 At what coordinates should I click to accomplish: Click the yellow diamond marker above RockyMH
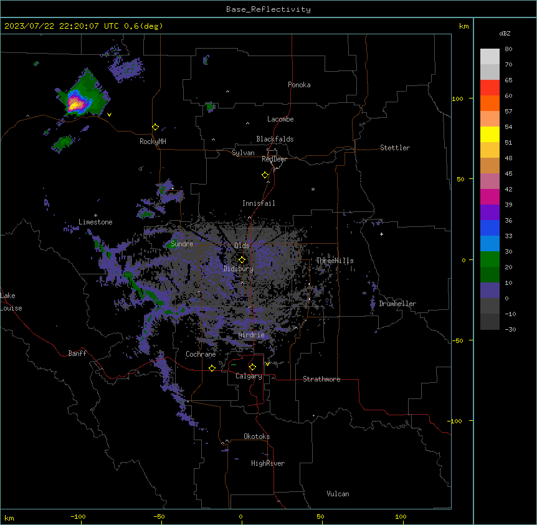(155, 127)
